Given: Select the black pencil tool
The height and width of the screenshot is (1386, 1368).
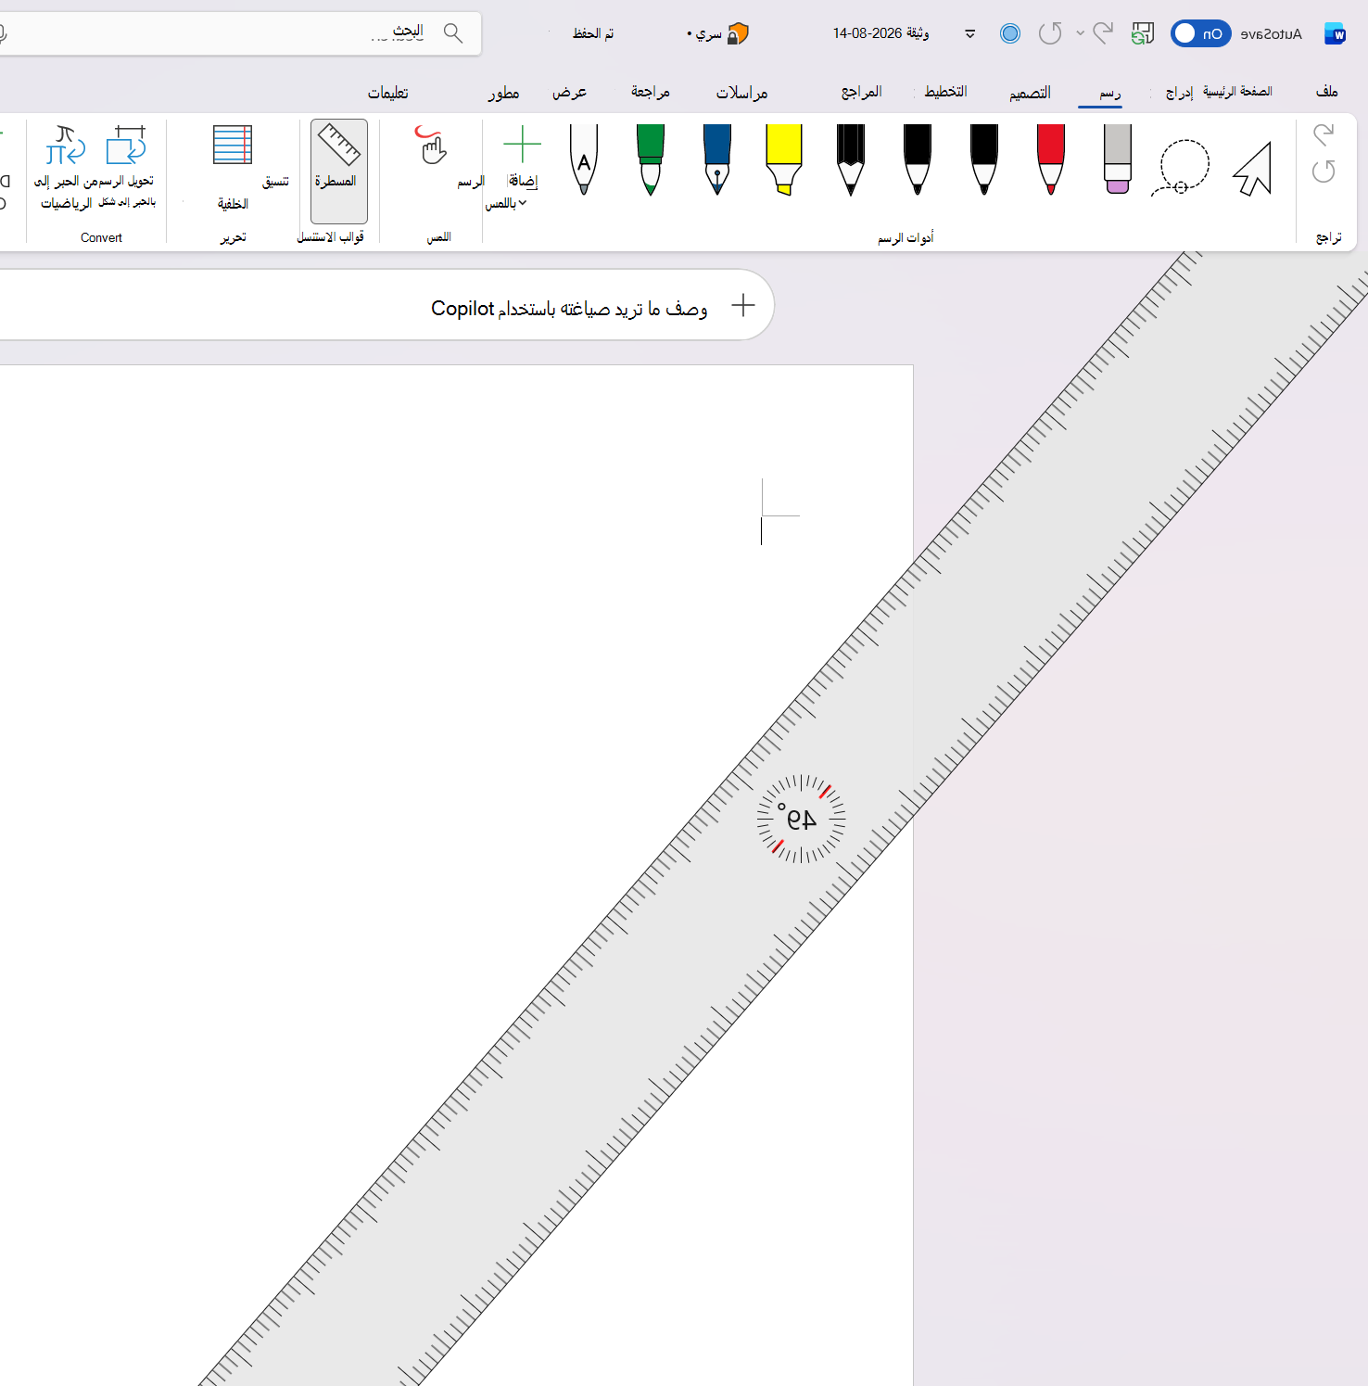Looking at the screenshot, I should coord(851,159).
